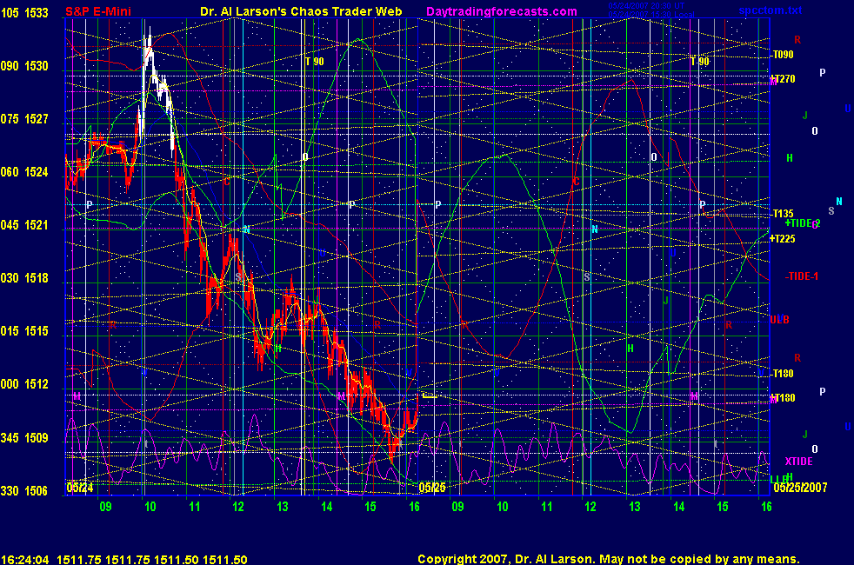Image resolution: width=854 pixels, height=565 pixels.
Task: Select the red "-TIDE-1" legend label
Action: point(802,276)
